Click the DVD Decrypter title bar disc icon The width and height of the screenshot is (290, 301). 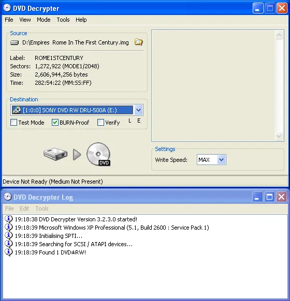pyautogui.click(x=7, y=8)
